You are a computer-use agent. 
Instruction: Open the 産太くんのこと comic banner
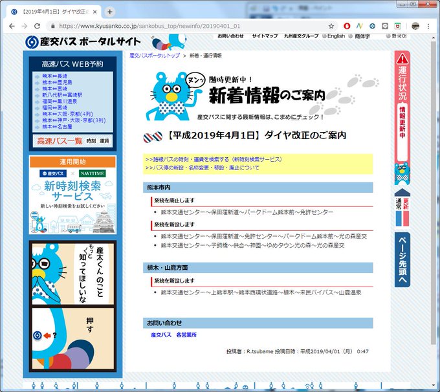coord(72,306)
